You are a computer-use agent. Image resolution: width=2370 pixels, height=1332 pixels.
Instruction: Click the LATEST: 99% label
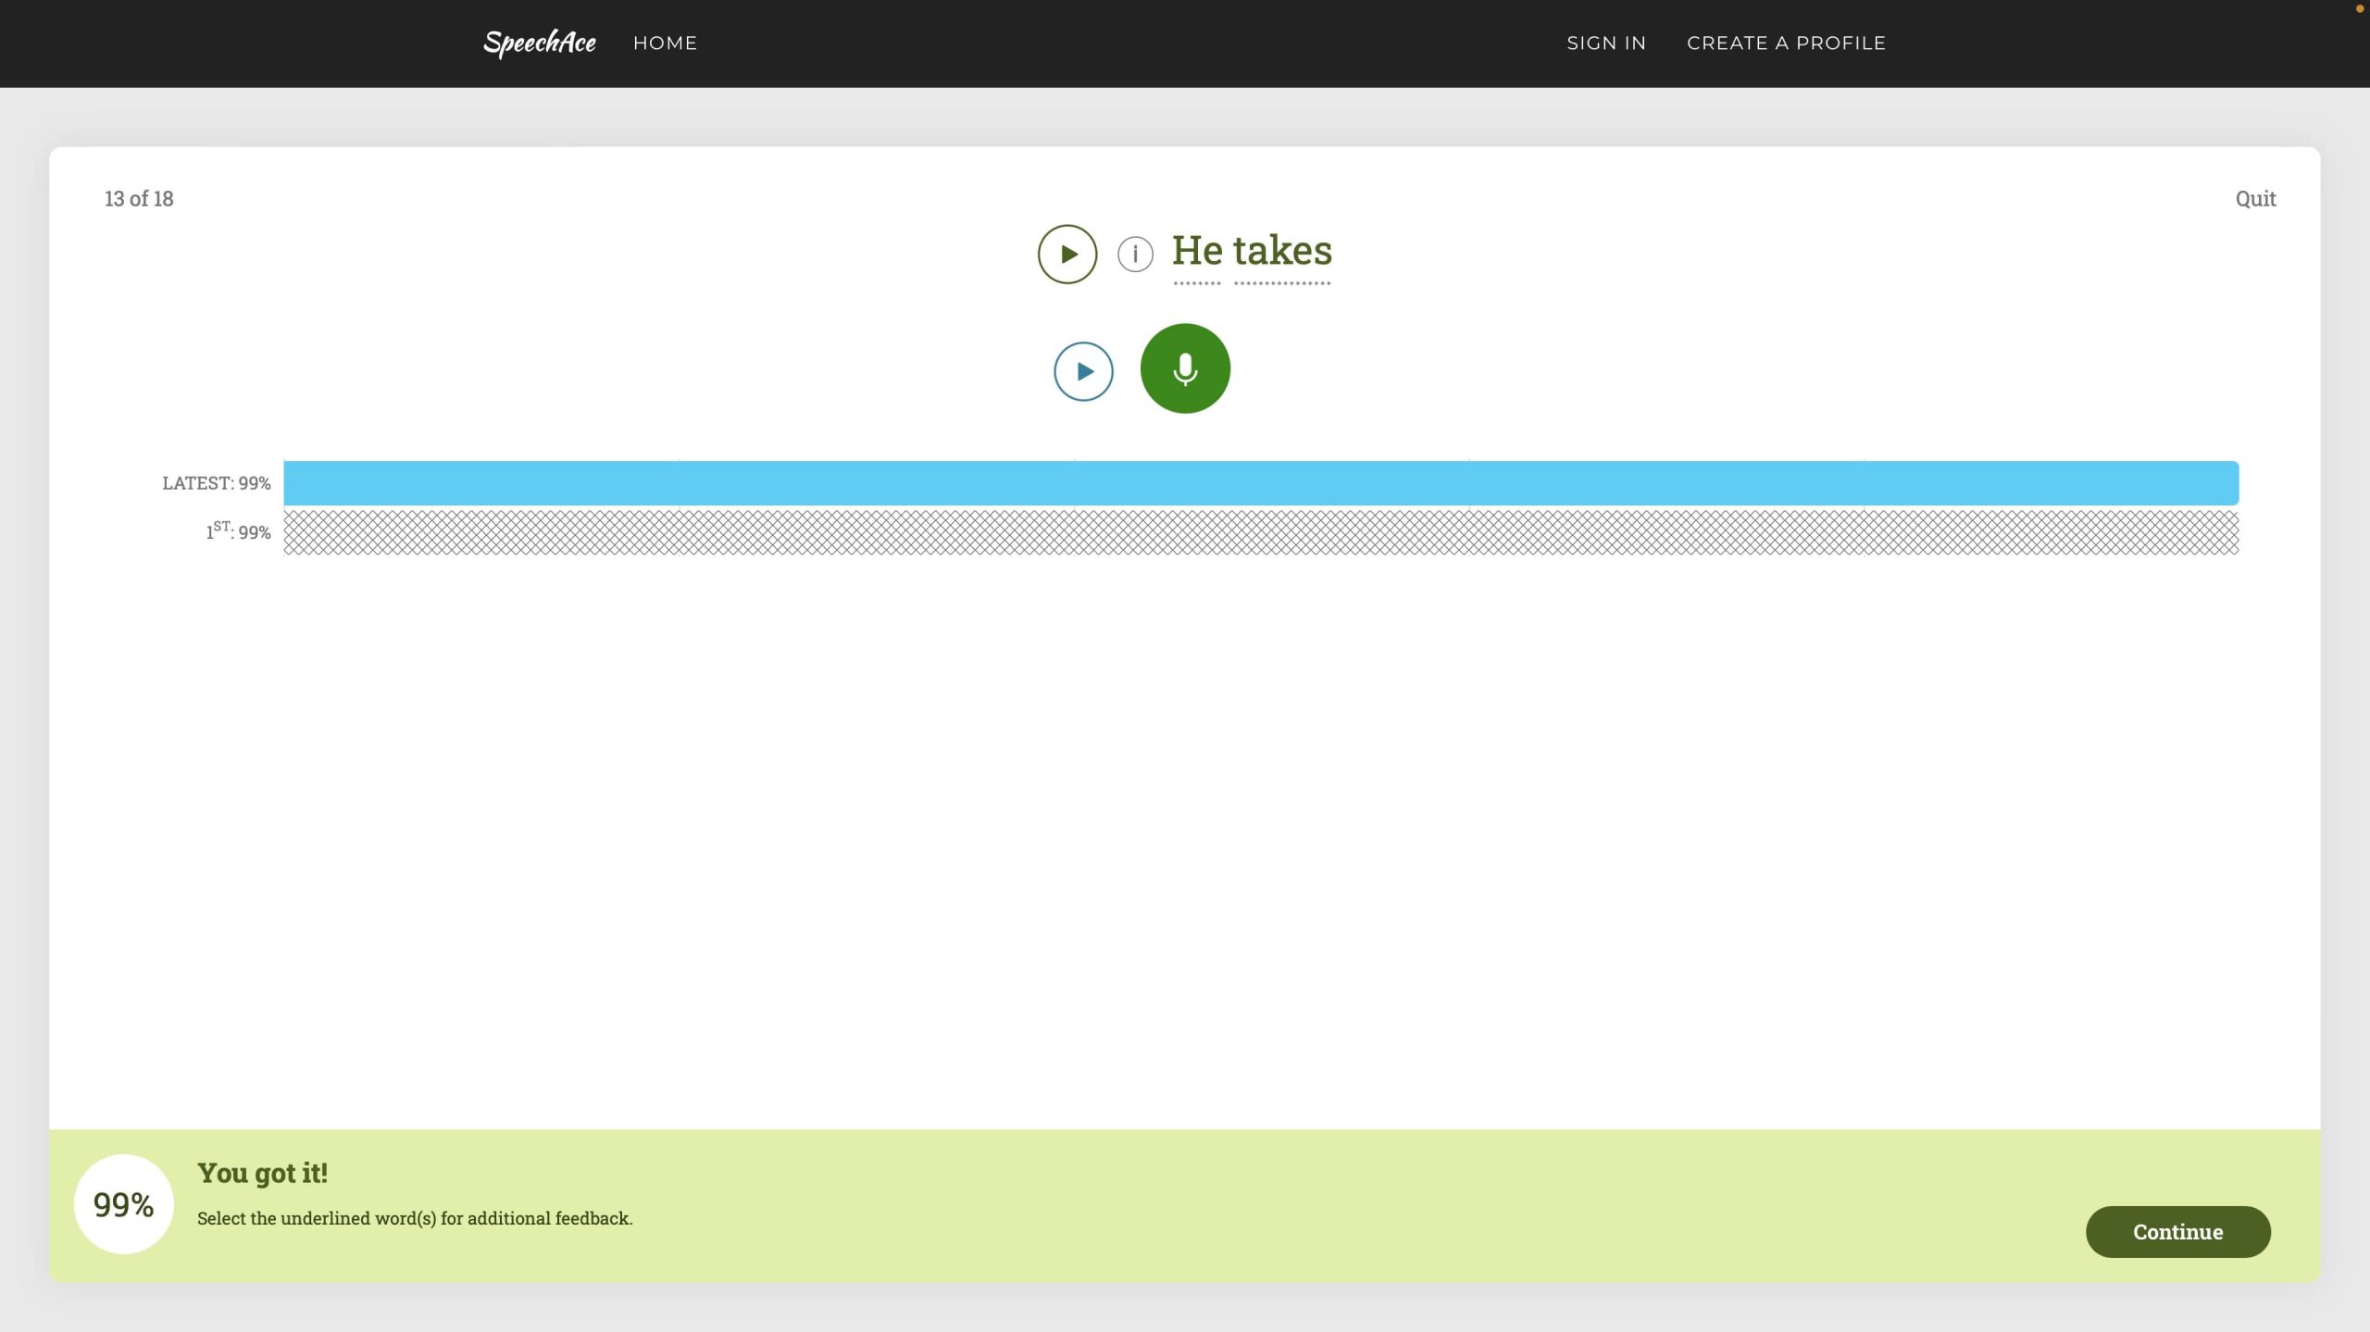[217, 483]
